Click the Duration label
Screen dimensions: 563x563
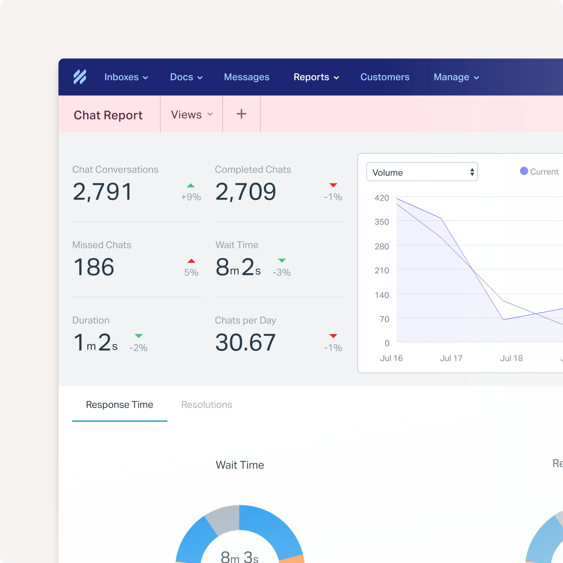tap(91, 320)
